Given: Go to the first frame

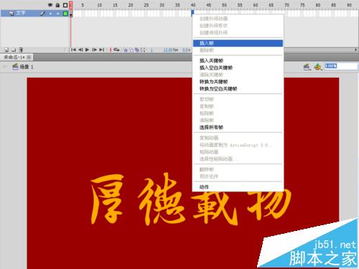Looking at the screenshot, I should coord(73,49).
